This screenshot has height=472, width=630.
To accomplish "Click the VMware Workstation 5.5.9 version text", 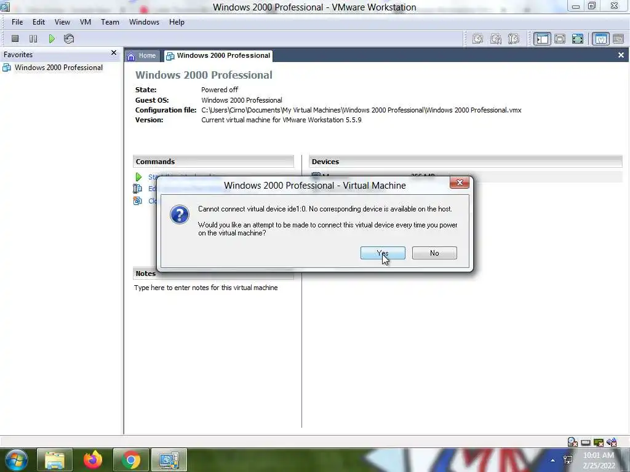I will coord(281,120).
